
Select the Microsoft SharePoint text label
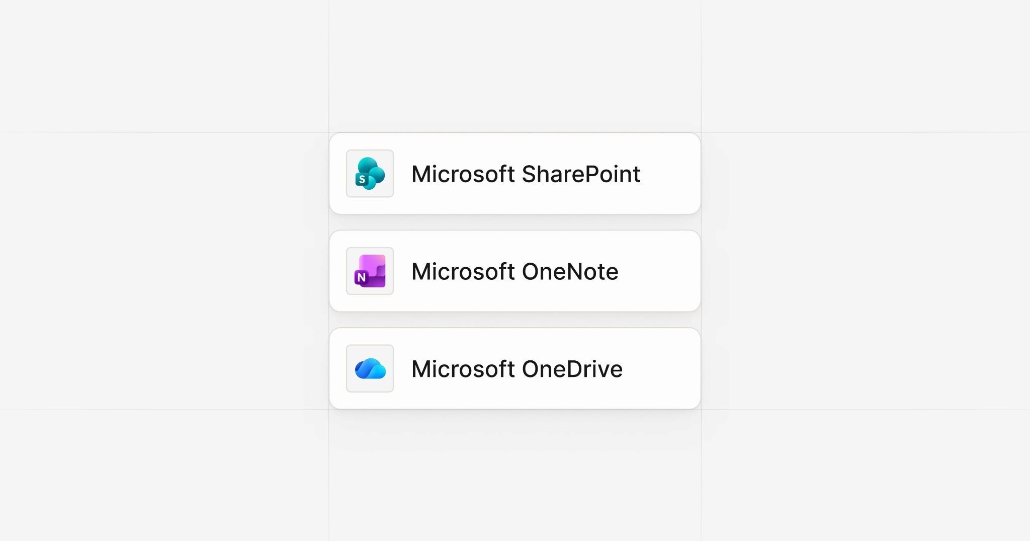tap(526, 174)
